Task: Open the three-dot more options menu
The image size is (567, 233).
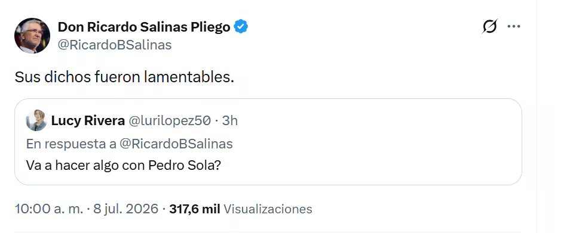Action: coord(513,26)
